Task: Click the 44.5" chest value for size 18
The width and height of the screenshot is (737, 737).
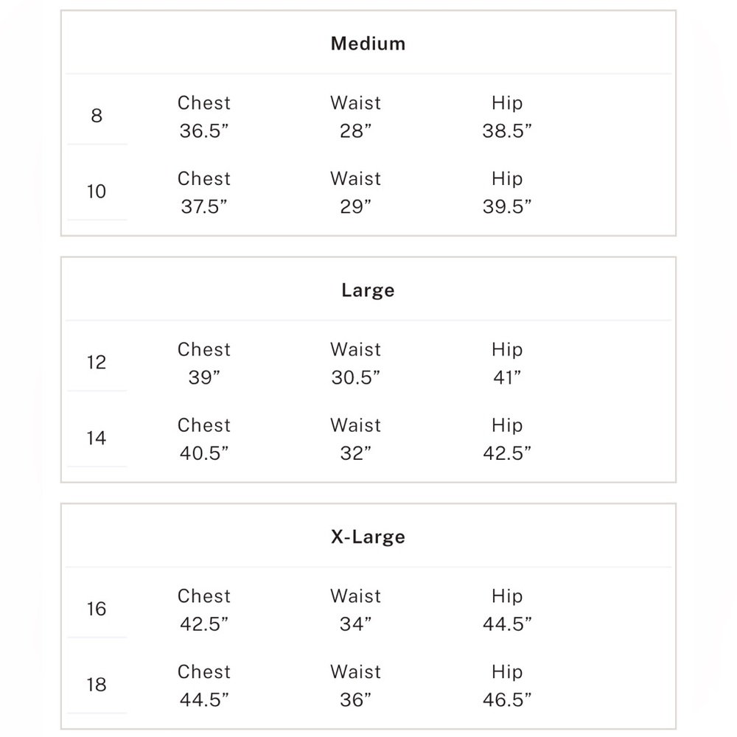Action: pyautogui.click(x=204, y=700)
